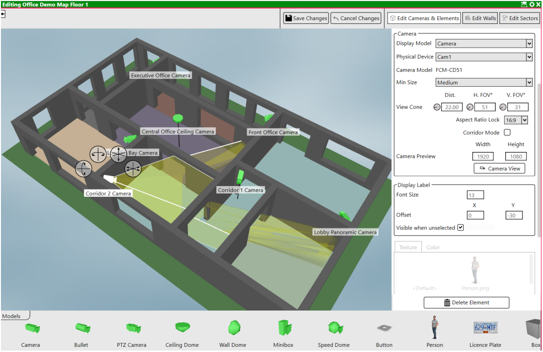Click the Camera Preview Height field
Image resolution: width=543 pixels, height=352 pixels.
[x=516, y=156]
